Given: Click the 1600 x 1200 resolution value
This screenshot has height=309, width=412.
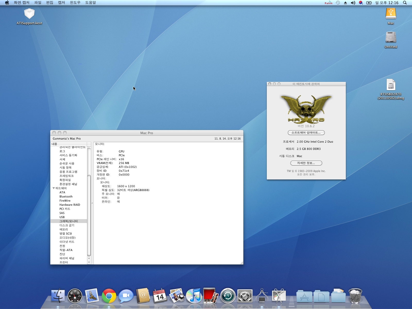Looking at the screenshot, I should (126, 186).
